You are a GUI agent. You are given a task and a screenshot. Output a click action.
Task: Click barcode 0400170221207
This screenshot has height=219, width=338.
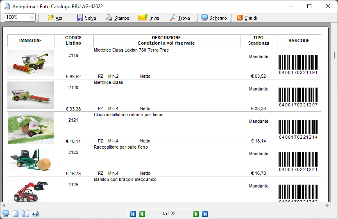pyautogui.click(x=298, y=97)
